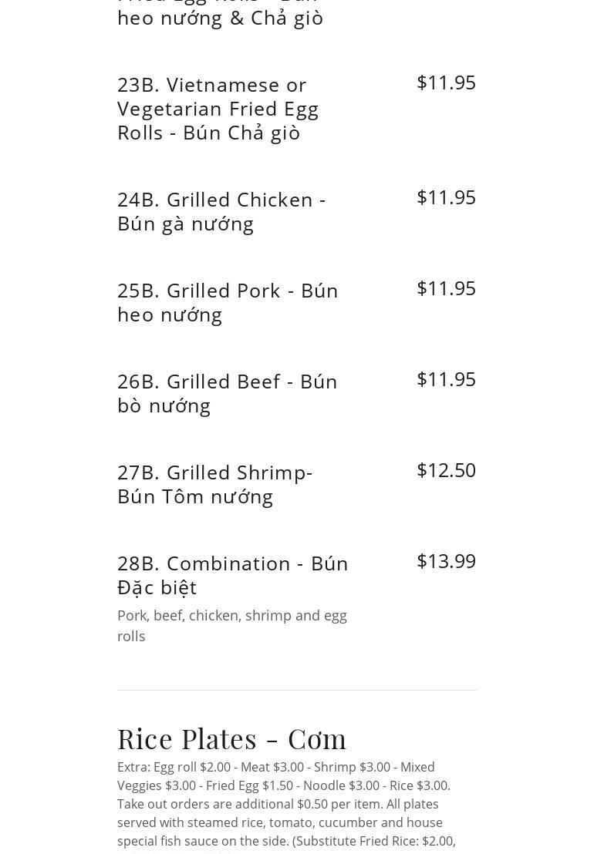The width and height of the screenshot is (594, 854).
Task: Select the 27B Grilled Shrimp item
Action: tap(215, 484)
